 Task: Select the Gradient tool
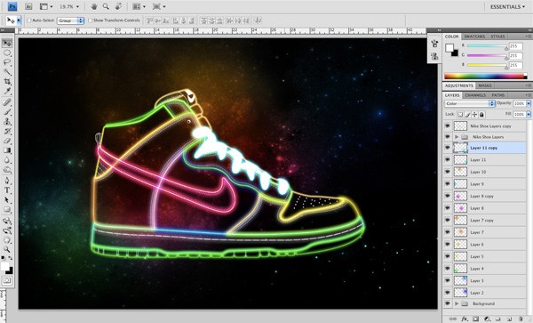coord(7,150)
